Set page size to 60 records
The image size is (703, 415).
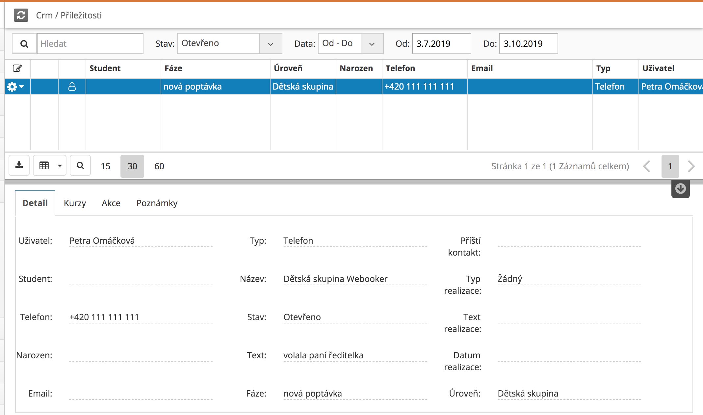coord(159,166)
